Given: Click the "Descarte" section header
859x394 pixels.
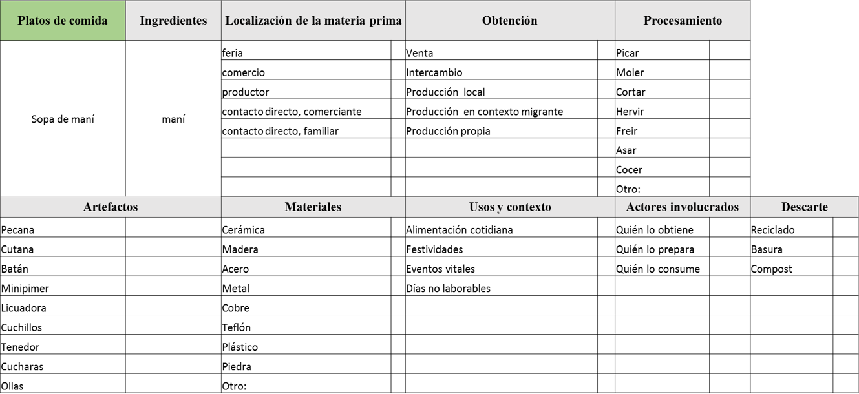Looking at the screenshot, I should 804,207.
